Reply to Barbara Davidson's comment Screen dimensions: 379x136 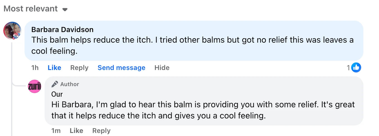[79, 68]
